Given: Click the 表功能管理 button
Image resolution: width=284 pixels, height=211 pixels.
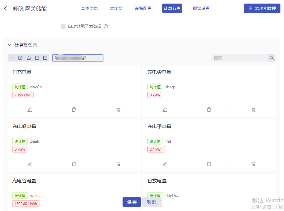Looking at the screenshot, I should pyautogui.click(x=262, y=8).
